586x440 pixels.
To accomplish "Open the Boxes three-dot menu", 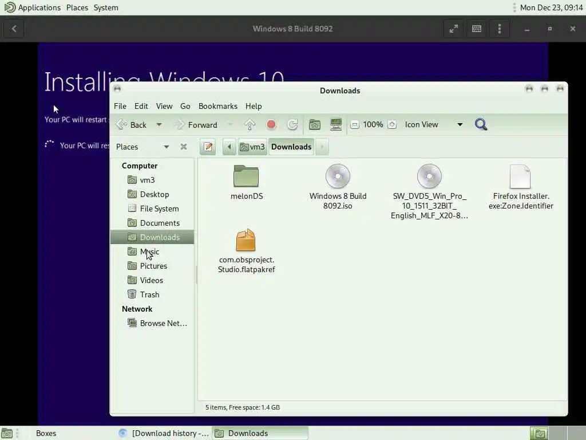I will pos(500,29).
